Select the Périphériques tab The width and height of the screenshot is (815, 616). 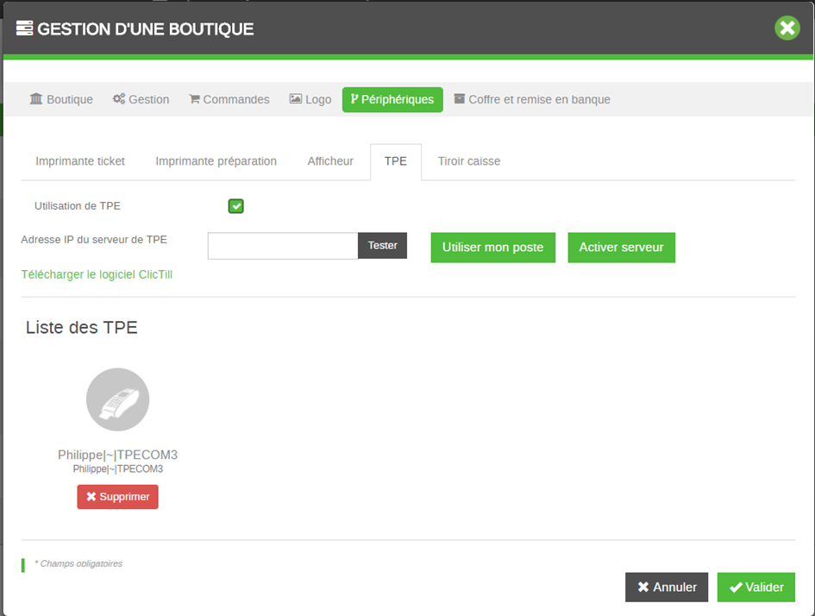pos(392,99)
